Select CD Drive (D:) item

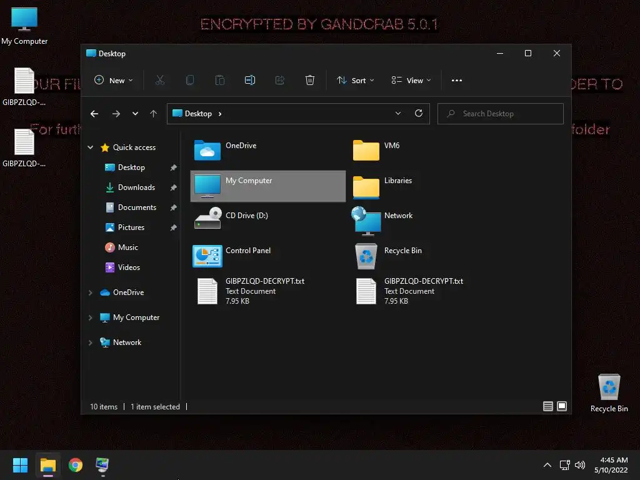point(267,221)
